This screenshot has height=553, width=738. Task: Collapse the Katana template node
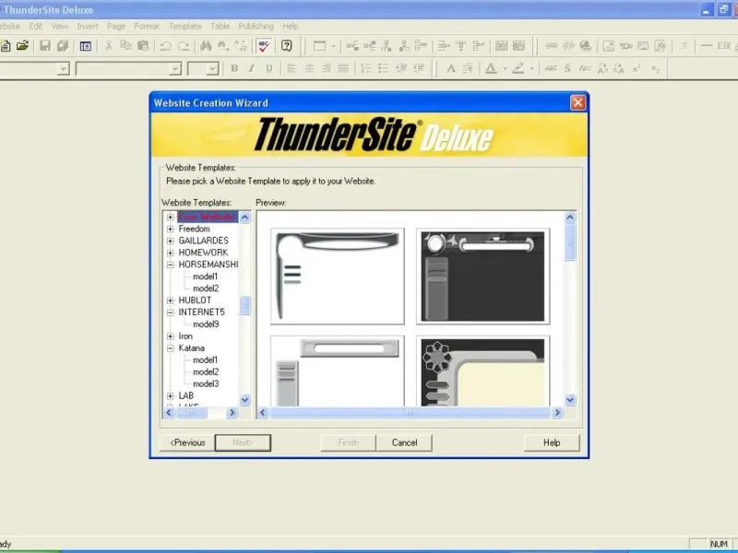(x=171, y=348)
